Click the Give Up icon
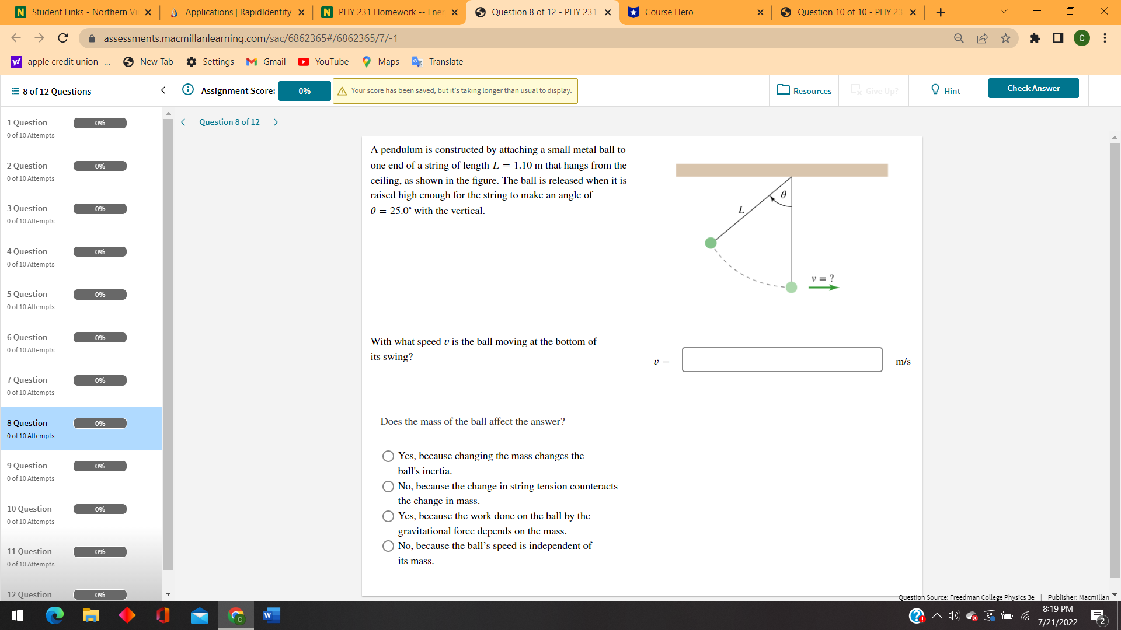The image size is (1121, 630). 857,90
